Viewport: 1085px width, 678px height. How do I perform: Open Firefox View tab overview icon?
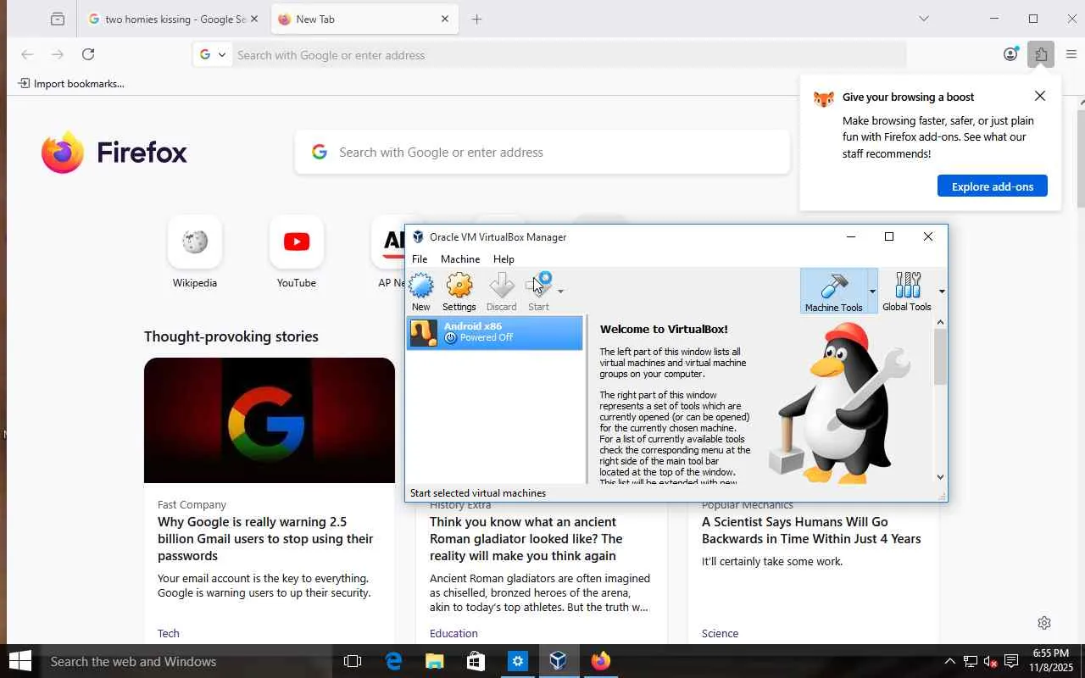pyautogui.click(x=58, y=19)
